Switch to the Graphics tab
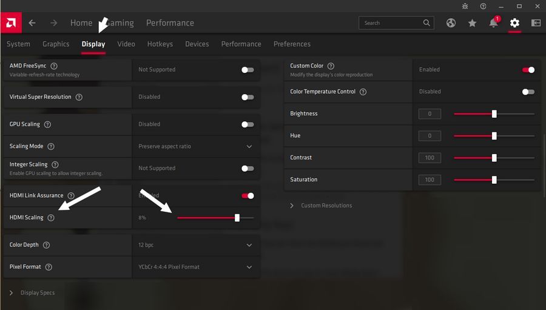This screenshot has width=546, height=310. (x=56, y=44)
